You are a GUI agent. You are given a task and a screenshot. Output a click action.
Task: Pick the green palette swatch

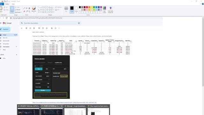pos(94,7)
